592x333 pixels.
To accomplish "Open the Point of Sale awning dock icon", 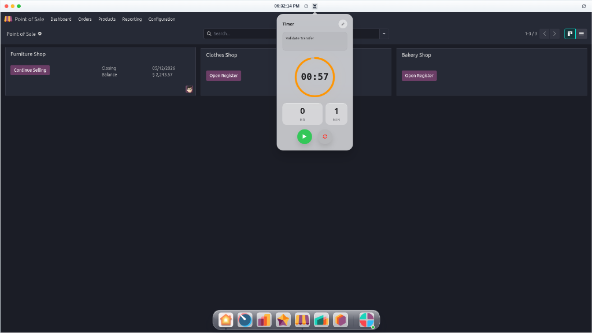I will pos(302,320).
